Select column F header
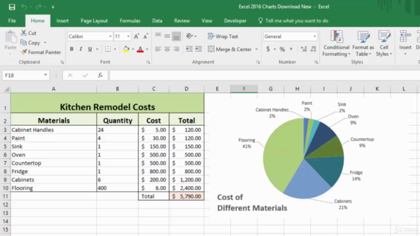This screenshot has height=236, width=420. tap(244, 89)
